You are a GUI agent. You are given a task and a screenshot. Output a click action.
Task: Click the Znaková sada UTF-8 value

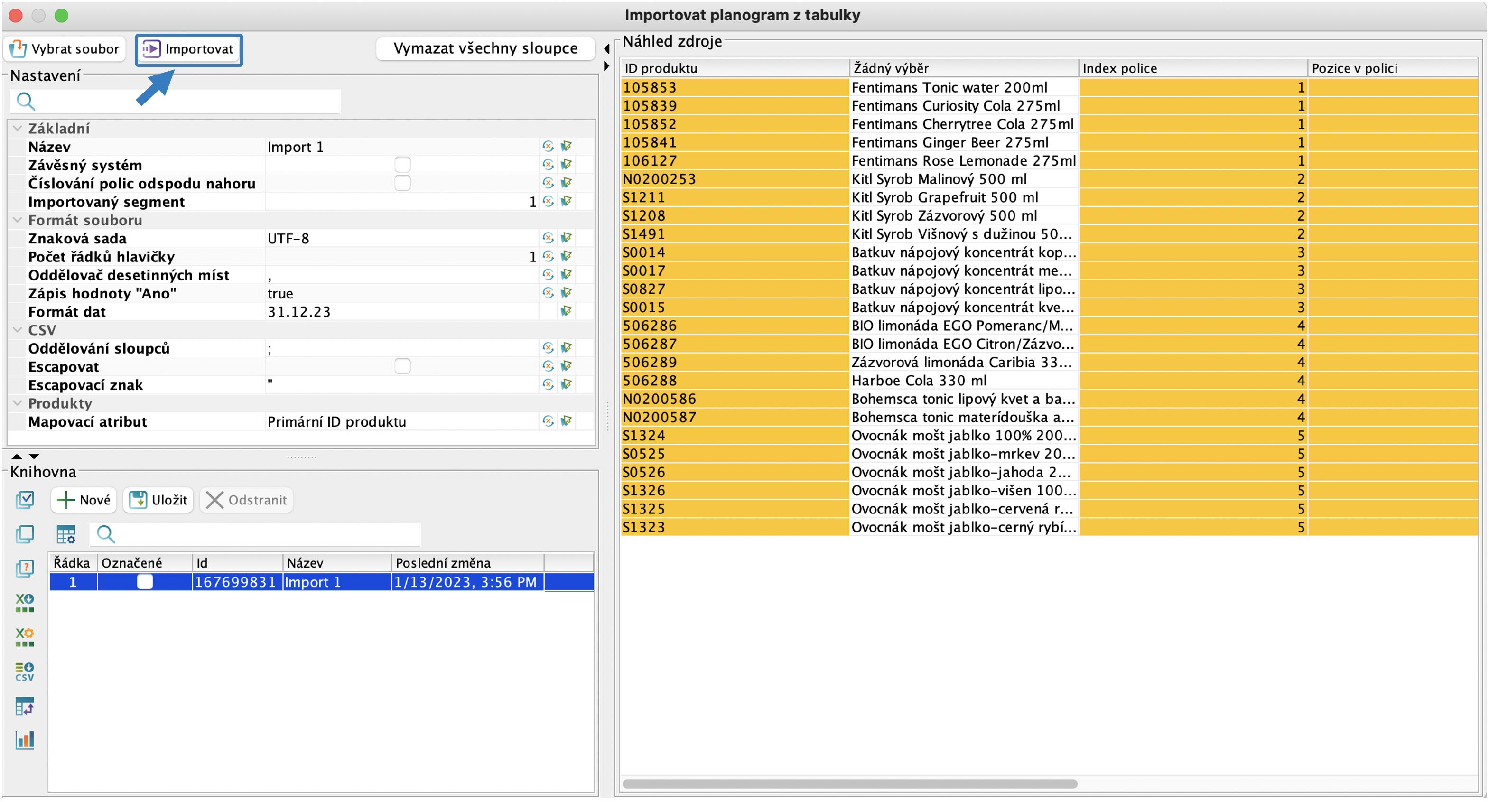pos(403,238)
